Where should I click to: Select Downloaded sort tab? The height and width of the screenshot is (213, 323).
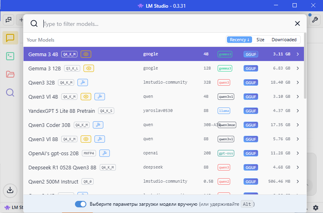(x=284, y=40)
